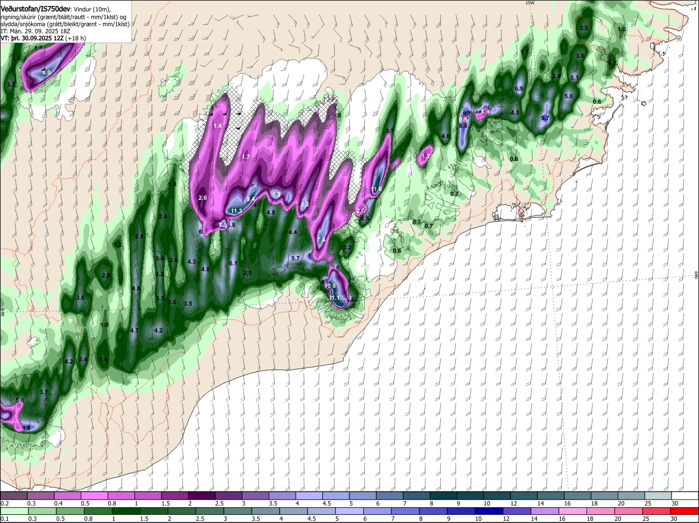
Task: Click the 4.4 precipitation value
Action: tap(293, 232)
